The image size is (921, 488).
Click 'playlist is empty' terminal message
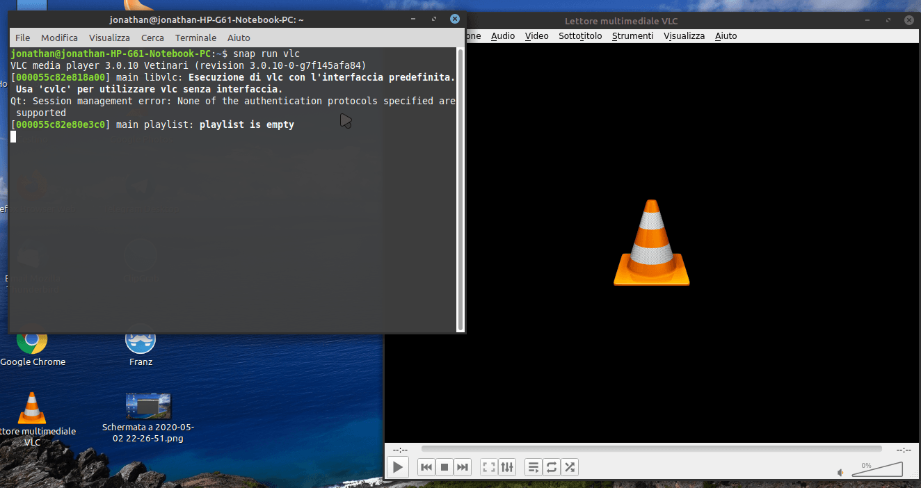(x=247, y=124)
